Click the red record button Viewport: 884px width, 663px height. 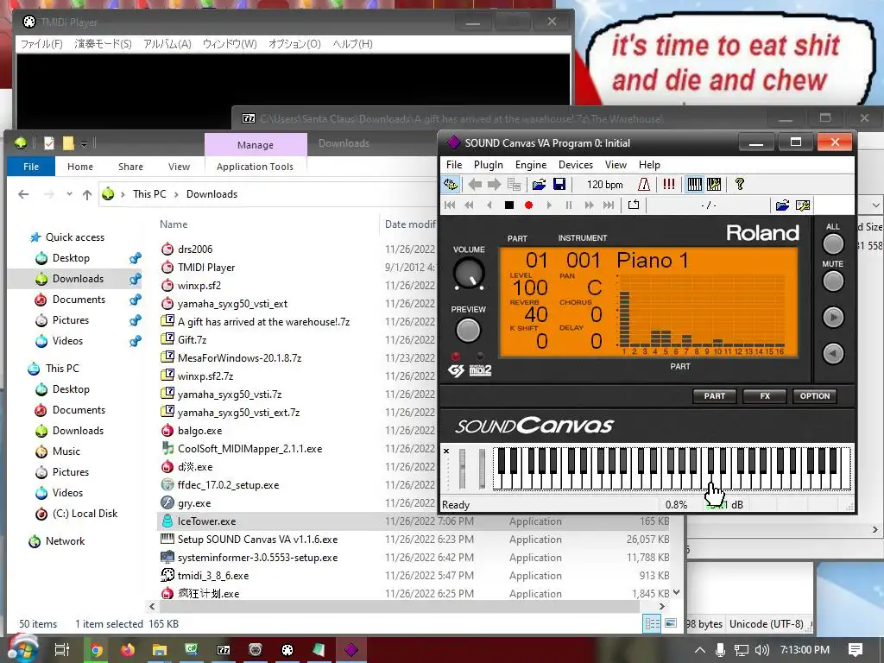pyautogui.click(x=529, y=205)
